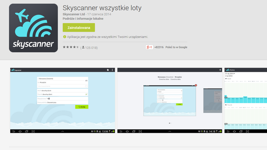Close the search card with red X
This screenshot has height=150, width=267.
click(x=196, y=85)
